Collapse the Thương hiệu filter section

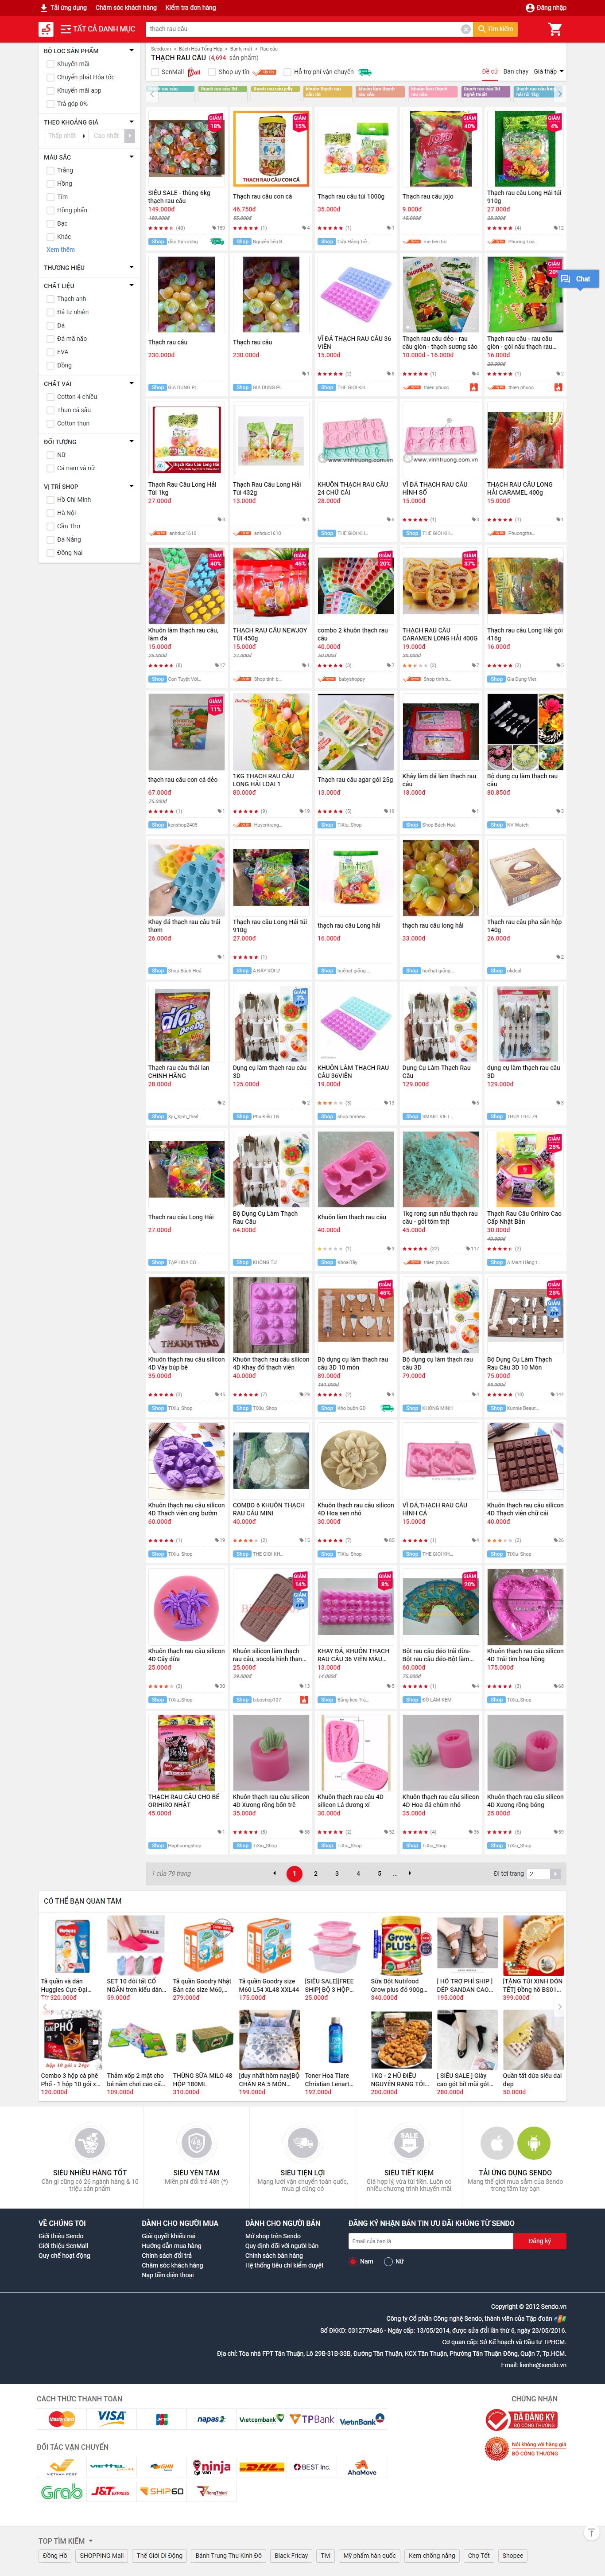tap(131, 267)
